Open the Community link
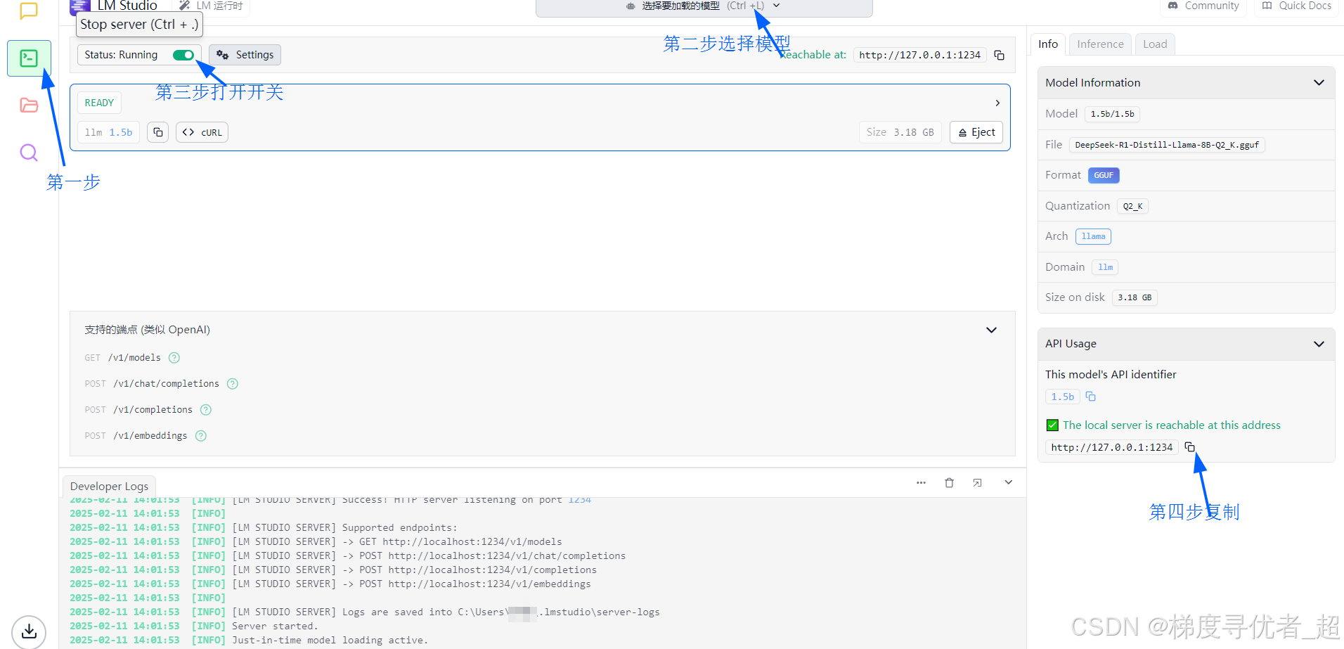The width and height of the screenshot is (1344, 649). coord(1203,6)
